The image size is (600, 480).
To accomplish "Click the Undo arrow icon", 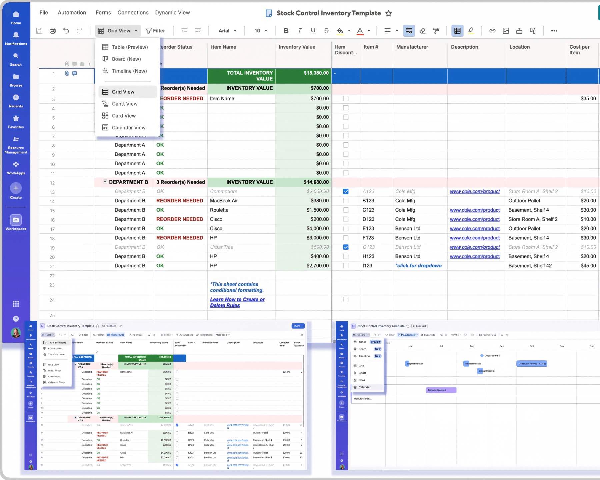I will 66,31.
